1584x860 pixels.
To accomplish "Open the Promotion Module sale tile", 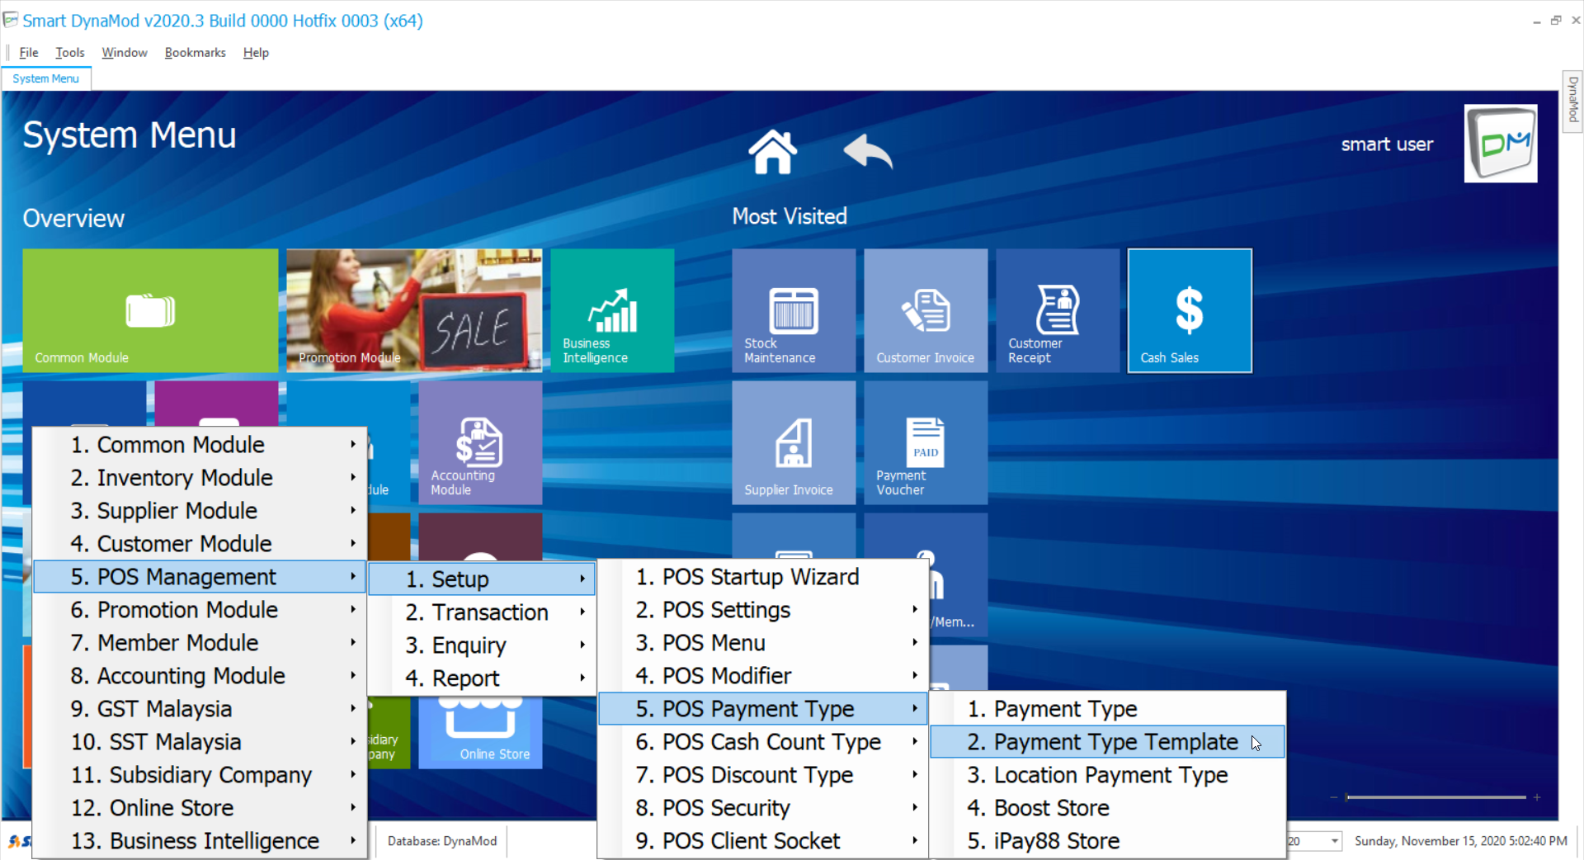I will tap(414, 310).
